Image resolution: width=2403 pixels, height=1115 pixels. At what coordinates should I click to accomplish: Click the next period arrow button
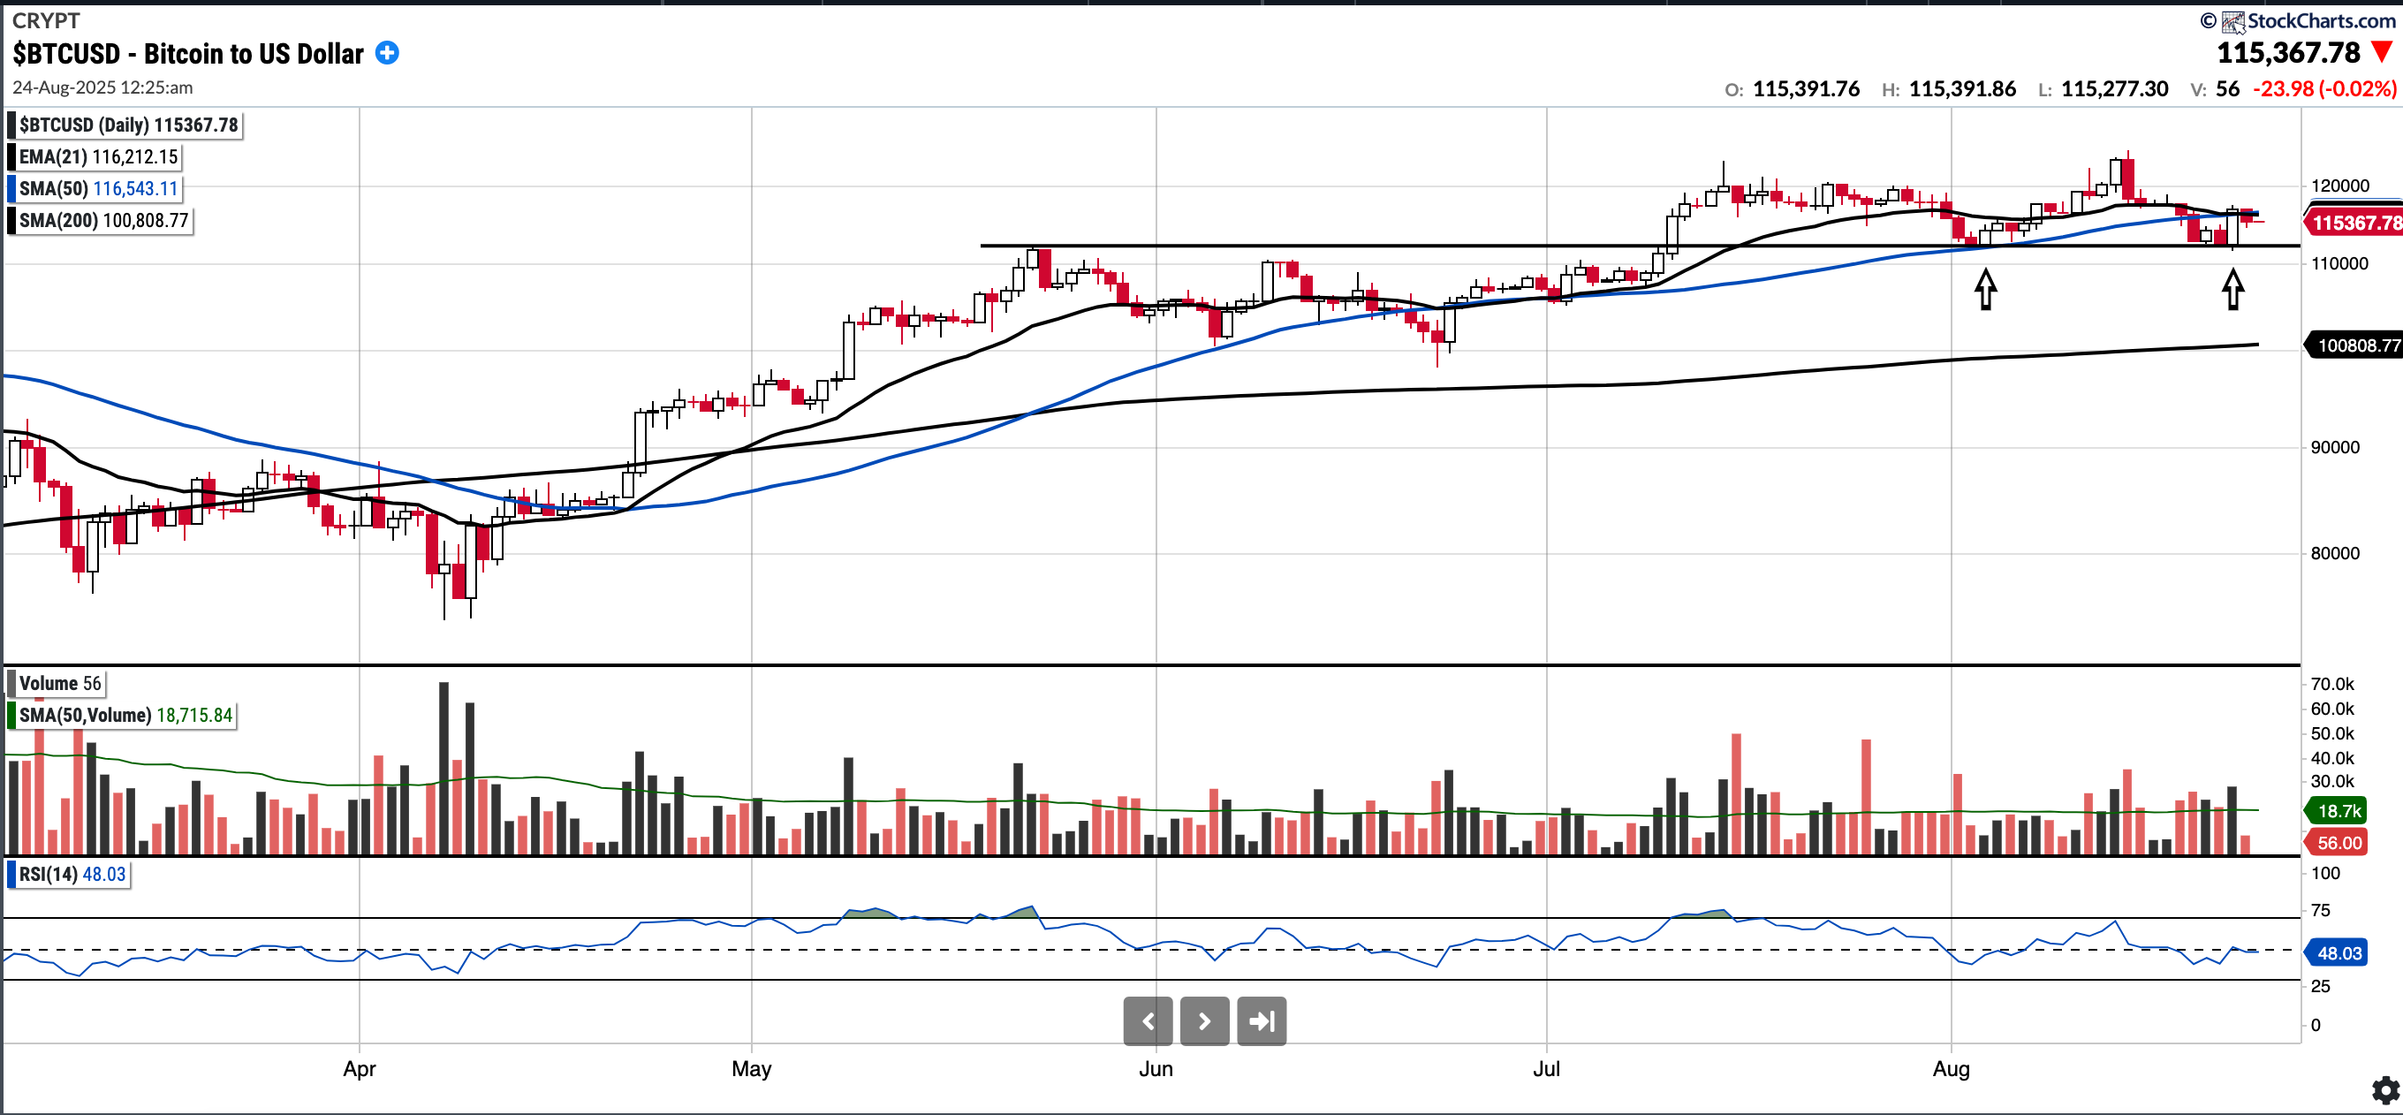pyautogui.click(x=1204, y=1020)
